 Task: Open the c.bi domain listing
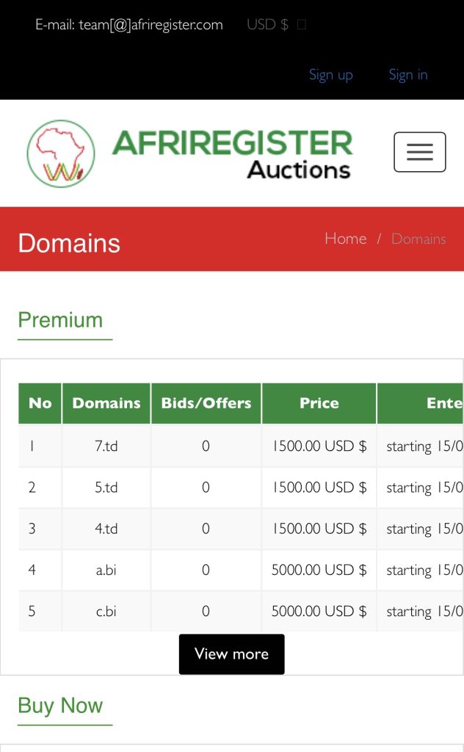pyautogui.click(x=106, y=611)
